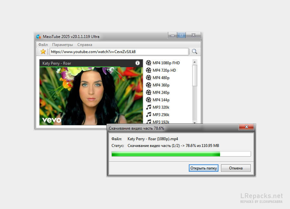Close the download progress dialog
Viewport: 290px width, 209px height.
pos(247,127)
